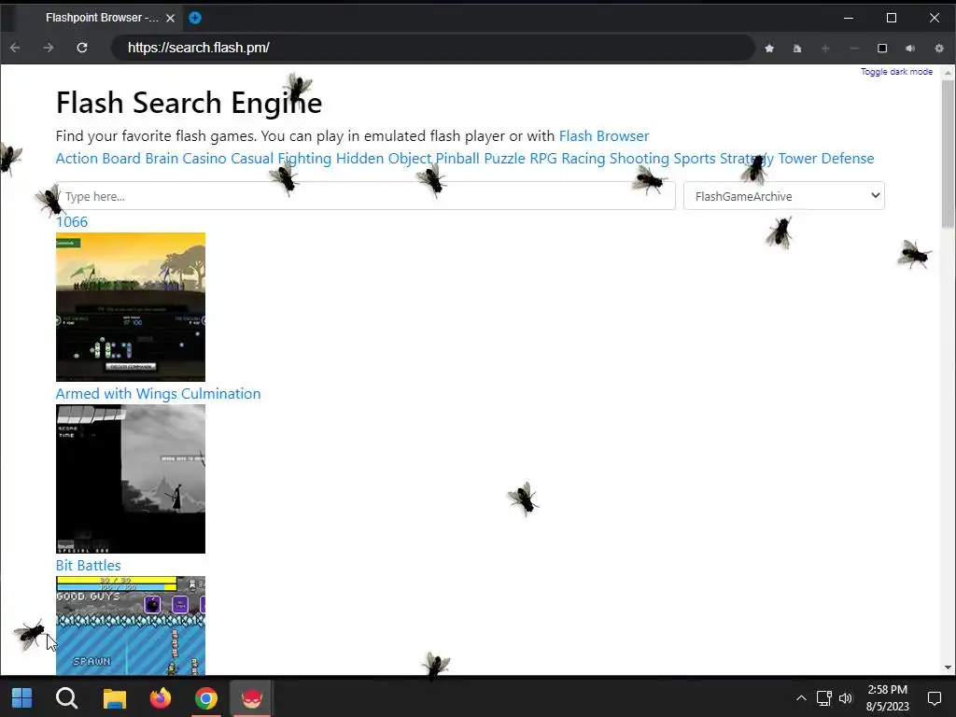
Task: Browse the Action category
Action: pos(77,159)
